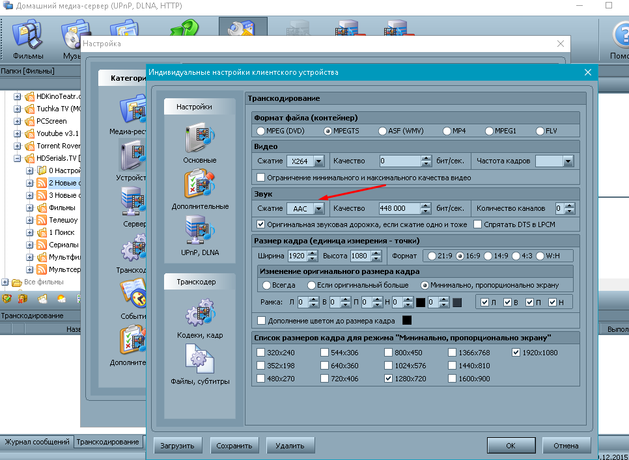Check the 1366x768 frame size

(x=453, y=353)
